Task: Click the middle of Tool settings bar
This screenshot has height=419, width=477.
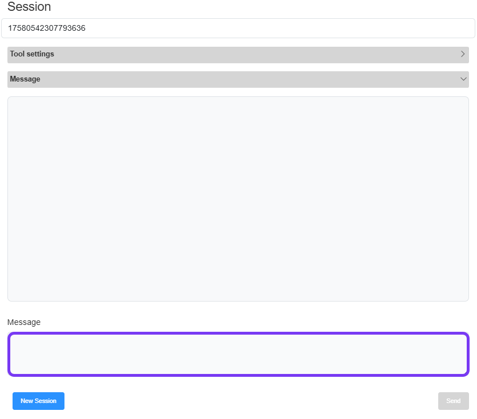Action: pyautogui.click(x=238, y=55)
